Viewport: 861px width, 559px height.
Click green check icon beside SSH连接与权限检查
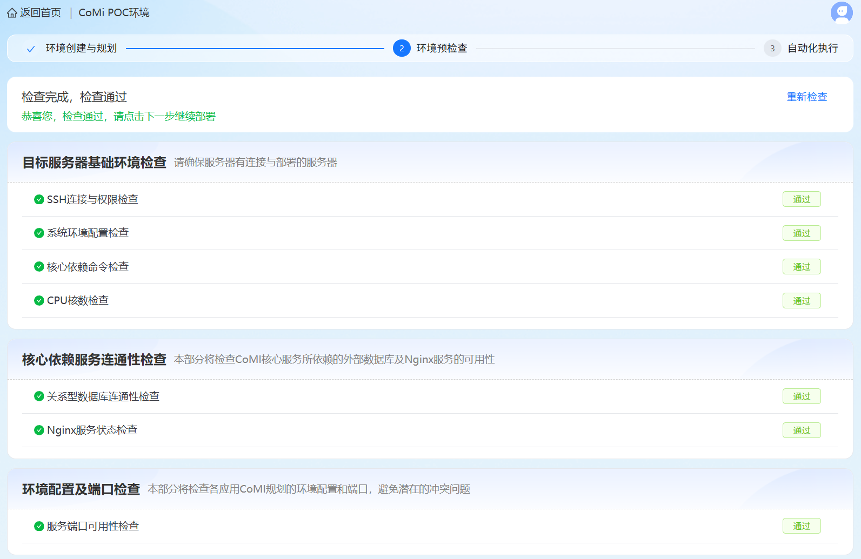(39, 199)
